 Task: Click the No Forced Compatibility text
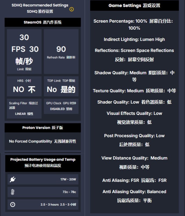(x=43, y=141)
